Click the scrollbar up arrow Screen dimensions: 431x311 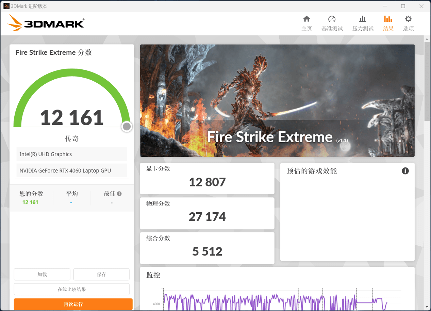427,39
